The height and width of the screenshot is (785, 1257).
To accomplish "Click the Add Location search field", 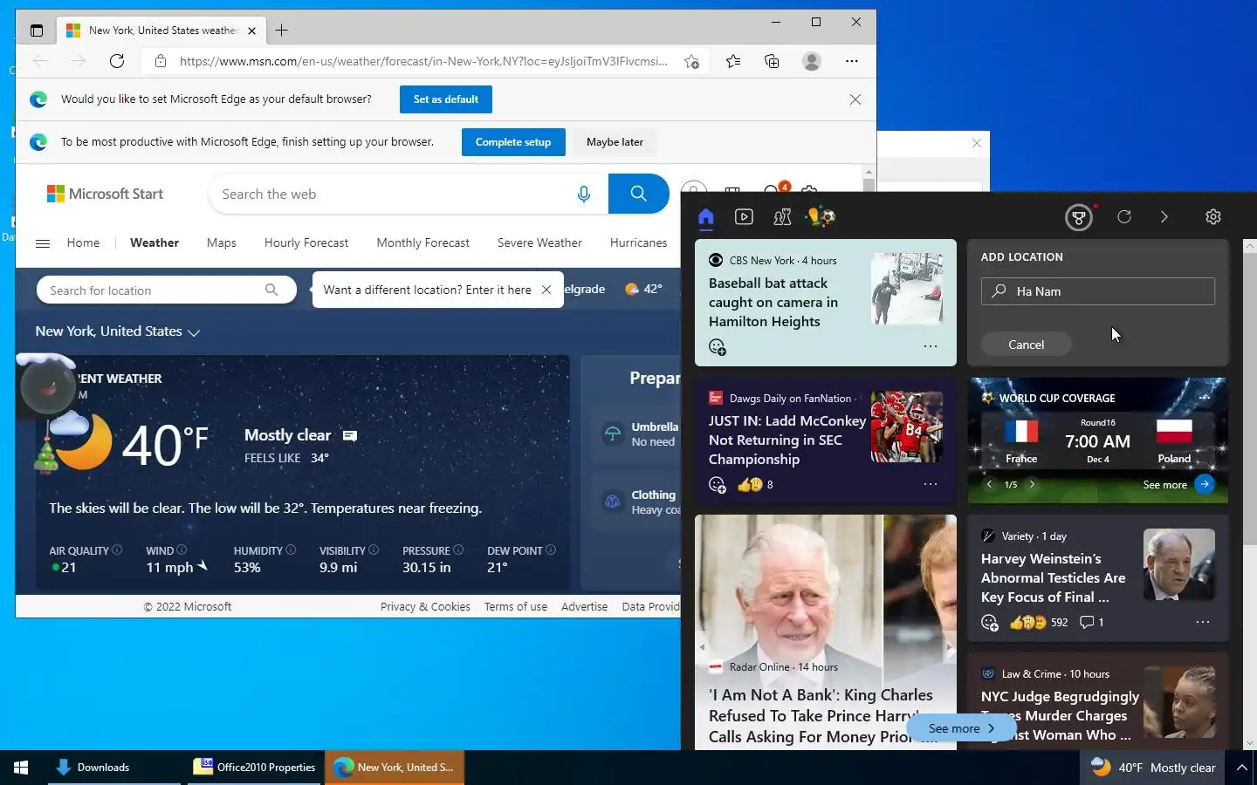I will click(x=1098, y=291).
